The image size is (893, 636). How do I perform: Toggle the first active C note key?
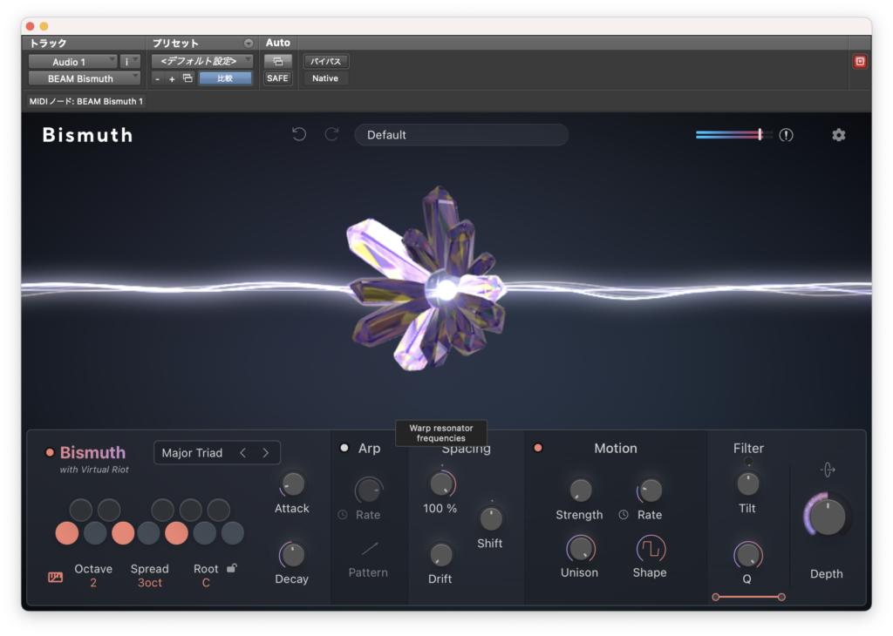(66, 533)
